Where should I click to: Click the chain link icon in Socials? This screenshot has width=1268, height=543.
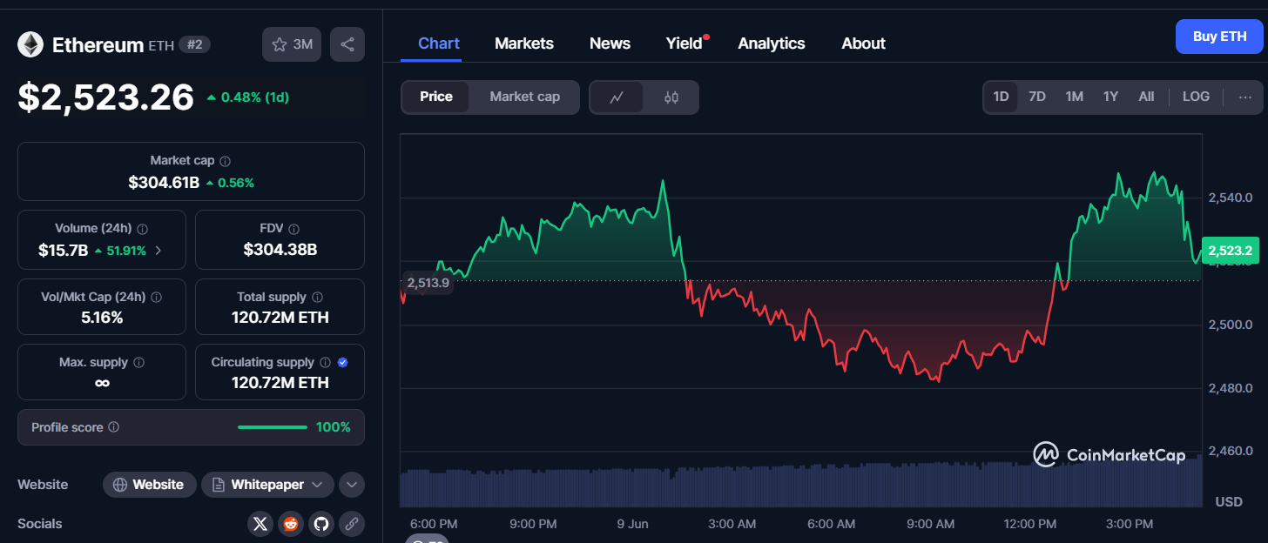pyautogui.click(x=352, y=524)
